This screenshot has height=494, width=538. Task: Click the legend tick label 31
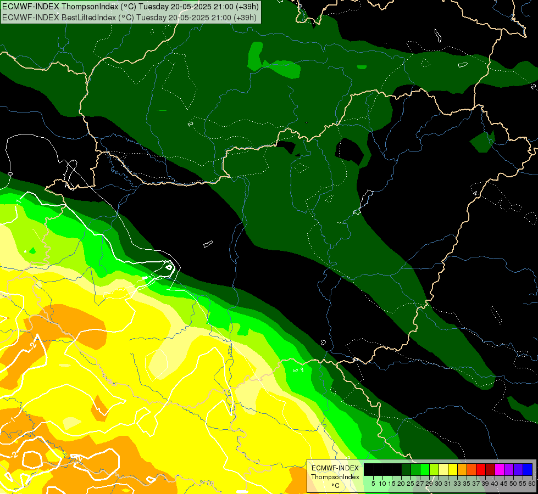[448, 484]
